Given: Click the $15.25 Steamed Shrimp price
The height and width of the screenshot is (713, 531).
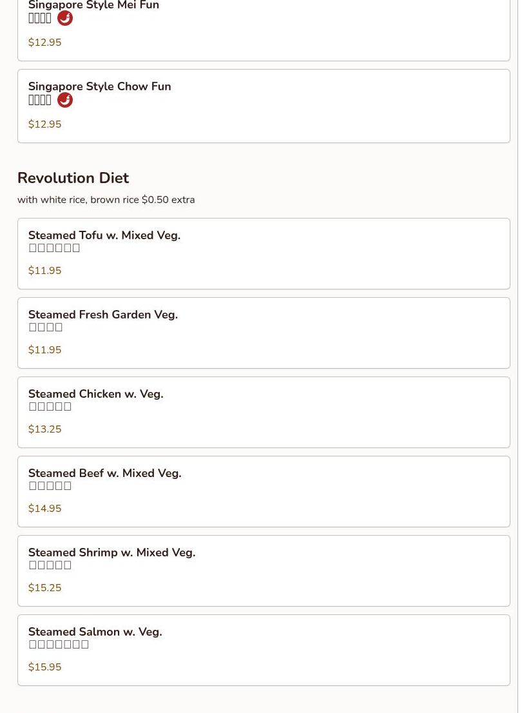Looking at the screenshot, I should pos(45,588).
